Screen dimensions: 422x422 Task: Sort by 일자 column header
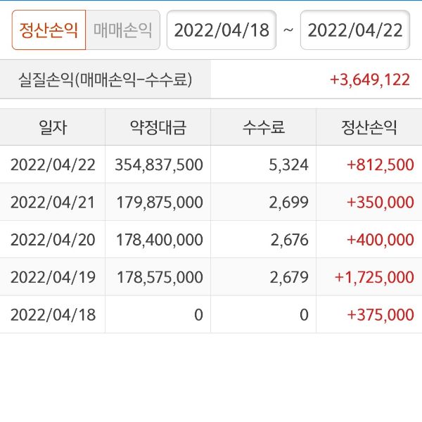click(53, 127)
